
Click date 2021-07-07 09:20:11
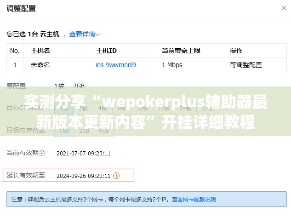(x=83, y=154)
